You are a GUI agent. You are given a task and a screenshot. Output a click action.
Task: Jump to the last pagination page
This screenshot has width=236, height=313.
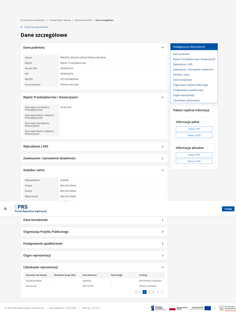pyautogui.click(x=153, y=292)
